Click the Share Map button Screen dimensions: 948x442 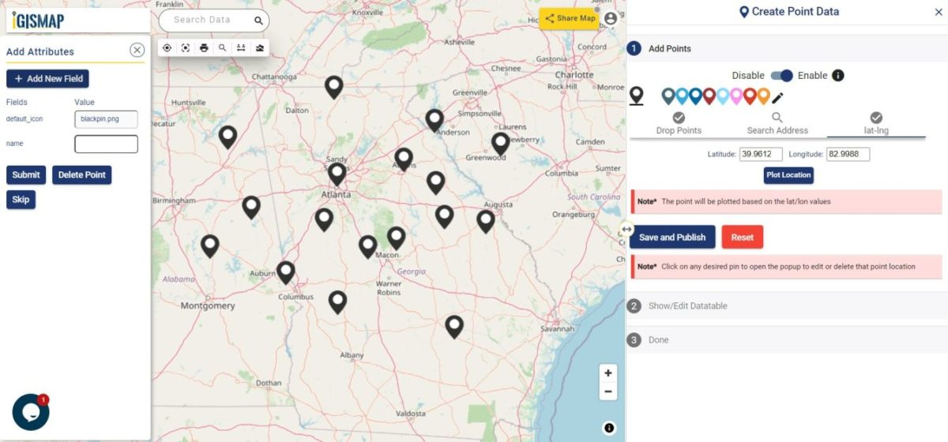[x=569, y=18]
